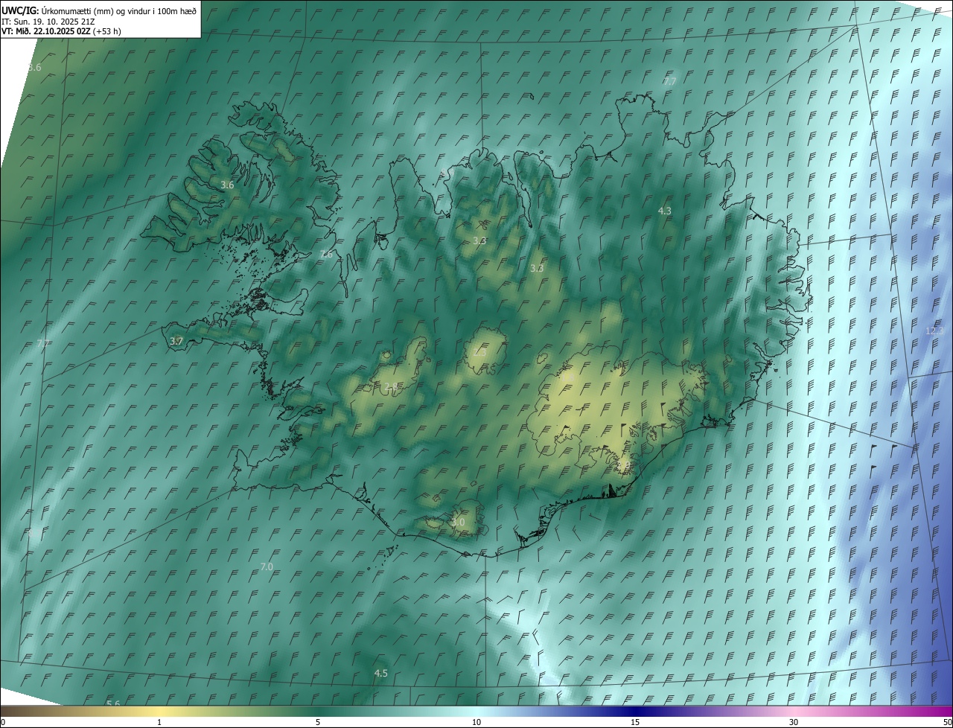Screen dimensions: 953x728
Task: Click the 2.8 value label on the map
Action: tap(391, 386)
